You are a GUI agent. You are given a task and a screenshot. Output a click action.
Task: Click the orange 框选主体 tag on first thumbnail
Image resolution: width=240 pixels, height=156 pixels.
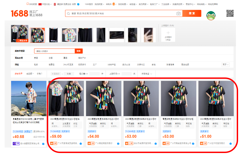pyautogui.click(x=22, y=40)
